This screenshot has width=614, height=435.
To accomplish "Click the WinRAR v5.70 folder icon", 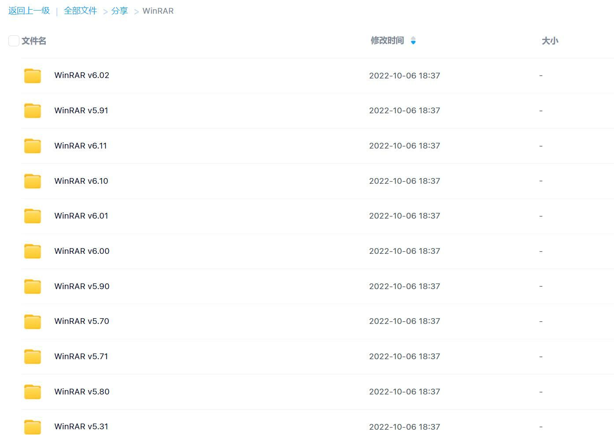I will (x=33, y=321).
